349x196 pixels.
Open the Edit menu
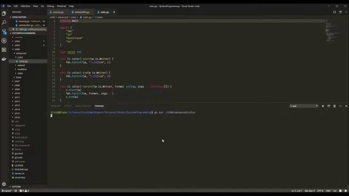pos(15,6)
